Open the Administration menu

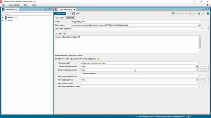tap(15, 5)
